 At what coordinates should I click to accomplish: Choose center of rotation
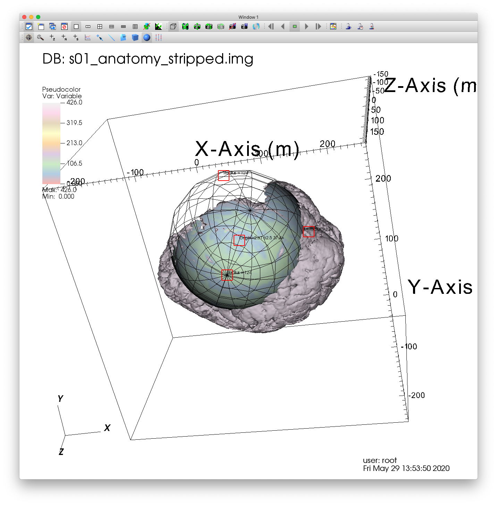coord(256,26)
